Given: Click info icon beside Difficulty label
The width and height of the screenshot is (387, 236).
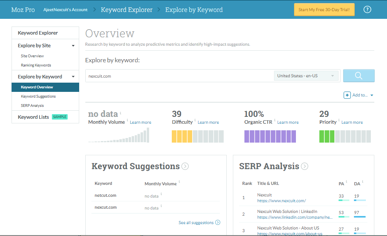Looking at the screenshot, I should (x=195, y=120).
